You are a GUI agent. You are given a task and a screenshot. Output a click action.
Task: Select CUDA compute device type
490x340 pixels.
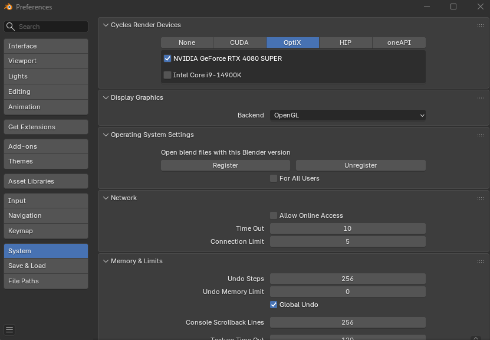pos(239,42)
